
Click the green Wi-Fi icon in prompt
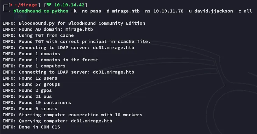tap(49, 5)
